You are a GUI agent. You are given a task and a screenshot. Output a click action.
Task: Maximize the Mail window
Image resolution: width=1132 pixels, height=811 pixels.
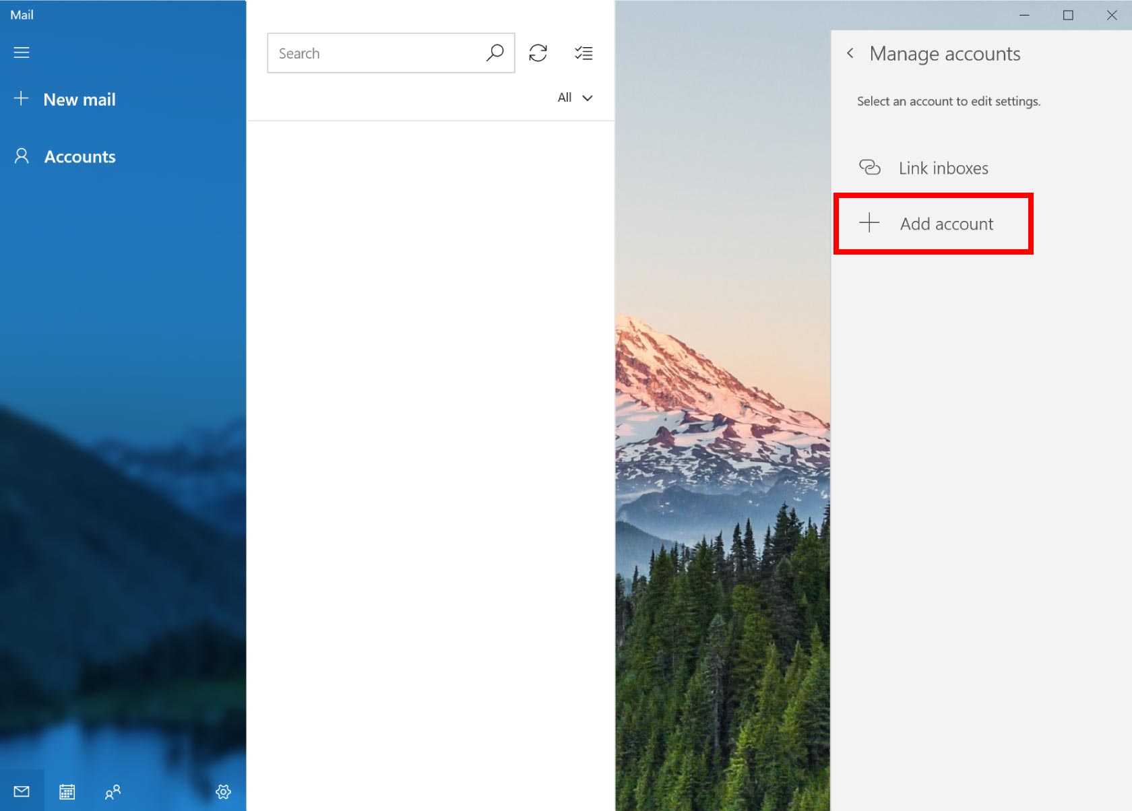click(1068, 15)
